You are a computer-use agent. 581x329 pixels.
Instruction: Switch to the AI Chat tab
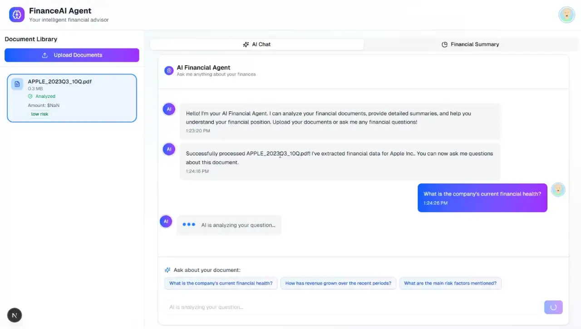[257, 44]
